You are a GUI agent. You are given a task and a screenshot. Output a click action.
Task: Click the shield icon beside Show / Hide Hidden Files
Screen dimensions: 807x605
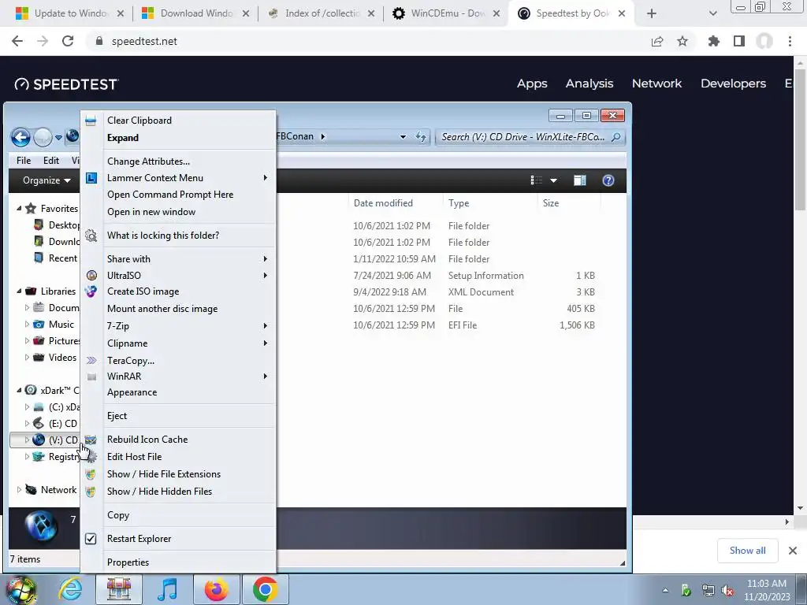point(91,492)
